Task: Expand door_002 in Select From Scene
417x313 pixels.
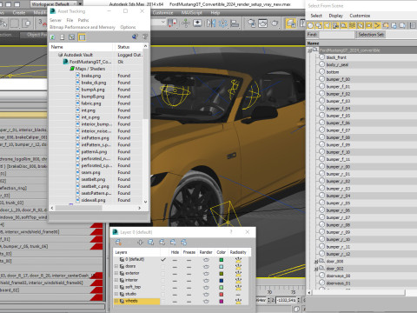Action: (x=316, y=269)
